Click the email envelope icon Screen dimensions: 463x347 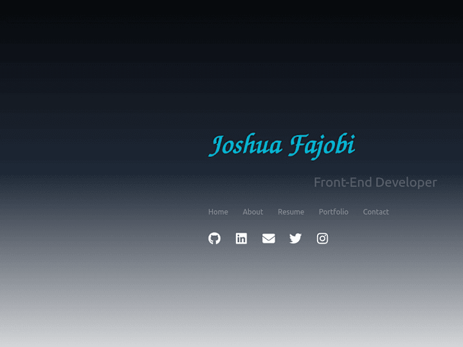269,238
